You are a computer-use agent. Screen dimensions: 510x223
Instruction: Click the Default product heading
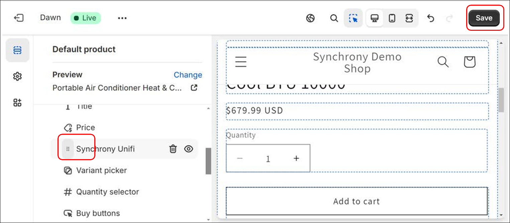tap(84, 49)
